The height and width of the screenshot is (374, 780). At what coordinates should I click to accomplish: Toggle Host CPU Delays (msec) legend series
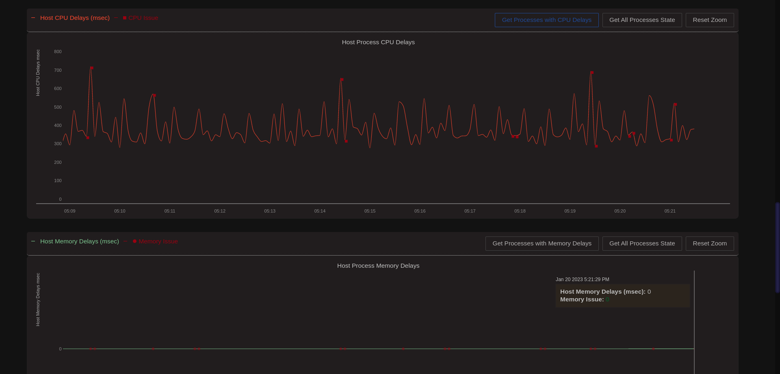75,18
